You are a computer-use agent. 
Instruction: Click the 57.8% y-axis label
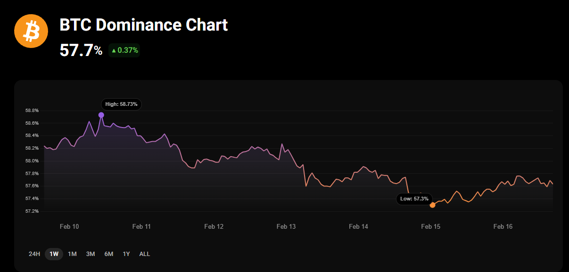[x=32, y=174]
